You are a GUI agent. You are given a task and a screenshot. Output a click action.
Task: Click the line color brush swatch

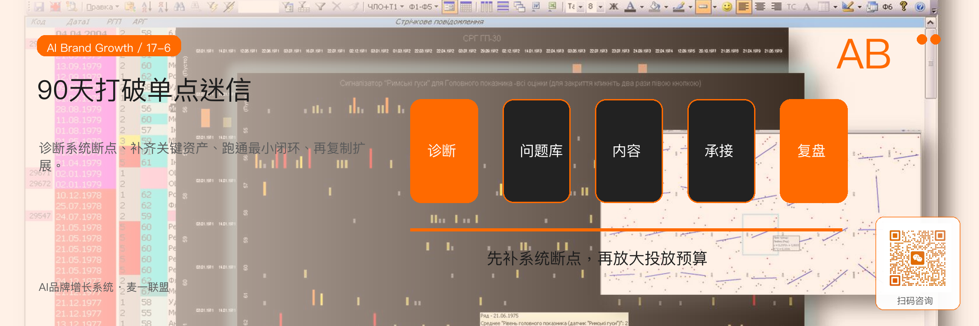tap(679, 6)
